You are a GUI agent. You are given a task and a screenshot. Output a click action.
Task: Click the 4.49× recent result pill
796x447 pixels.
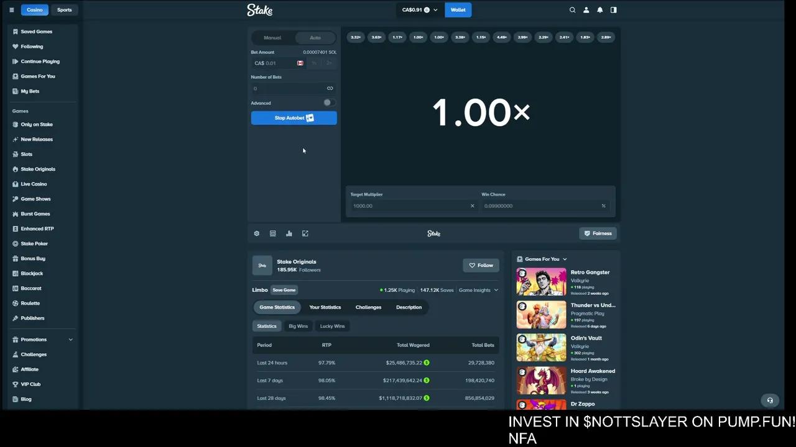(x=502, y=37)
